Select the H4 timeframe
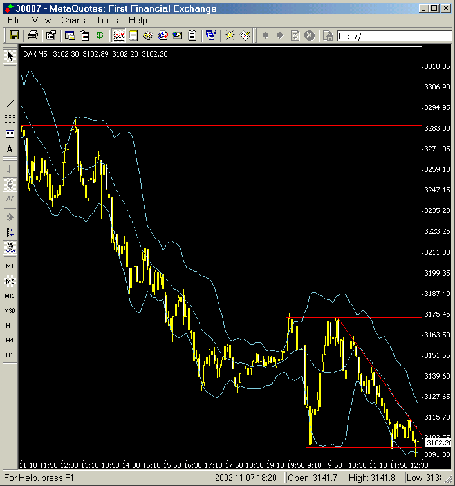 pyautogui.click(x=10, y=341)
